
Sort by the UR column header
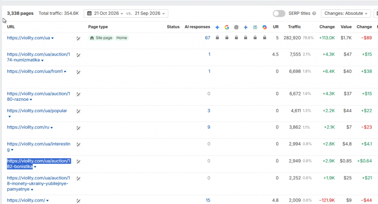coord(276,27)
